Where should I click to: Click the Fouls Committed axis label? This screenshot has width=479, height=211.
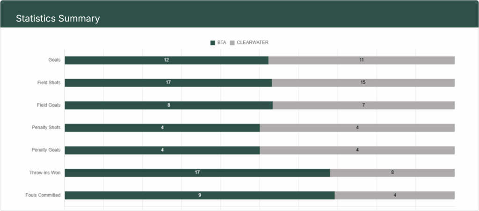[x=43, y=195]
